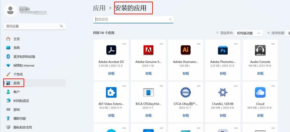
Task: Open more options for ChatALL 1.69.98
Action: (236, 86)
